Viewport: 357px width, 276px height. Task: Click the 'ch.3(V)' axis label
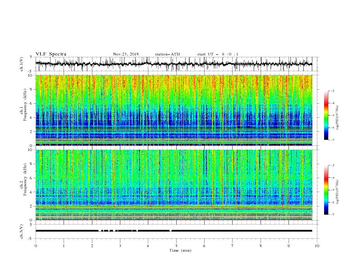[22, 231]
